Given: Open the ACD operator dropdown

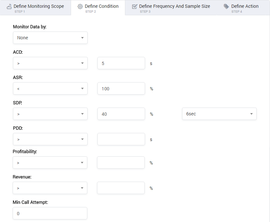Looking at the screenshot, I should click(50, 63).
